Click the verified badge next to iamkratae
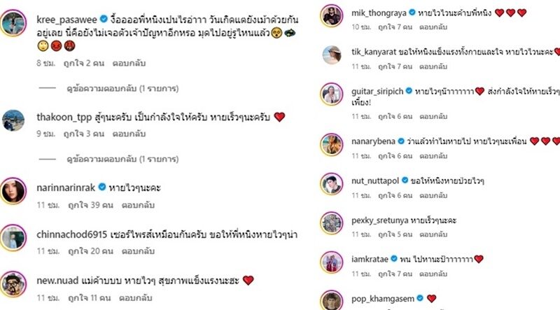This screenshot has height=310, width=560. [394, 259]
